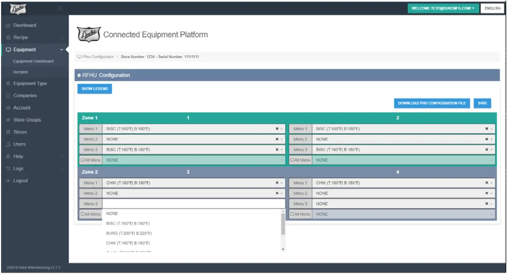Viewport: 508px width, 275px height.
Task: Click the Equipment monitor icon in sidebar
Action: tap(8, 50)
